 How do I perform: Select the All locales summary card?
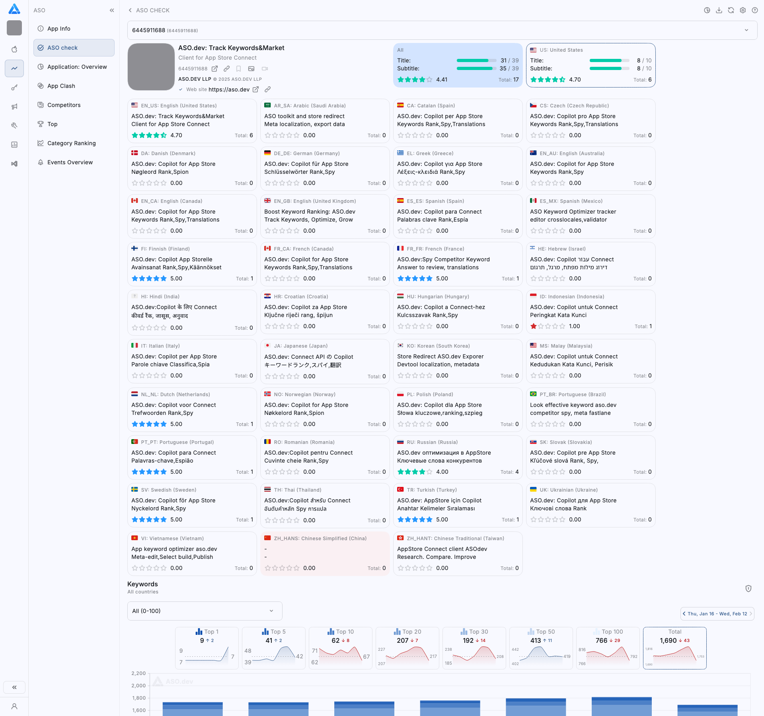pyautogui.click(x=458, y=65)
